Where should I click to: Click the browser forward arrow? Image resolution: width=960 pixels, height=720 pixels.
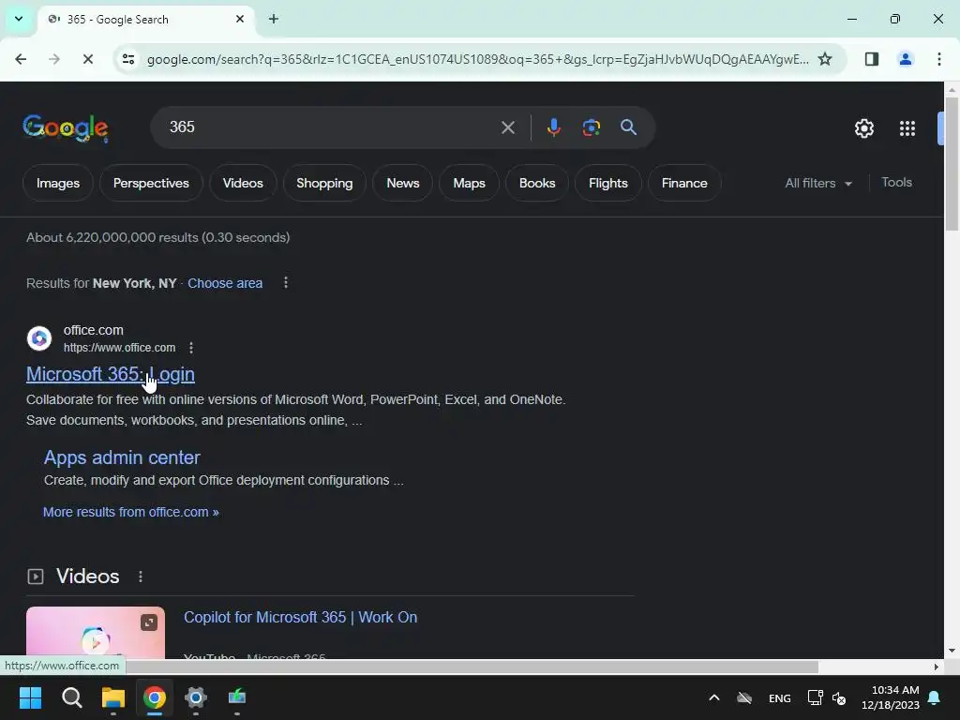[x=53, y=59]
